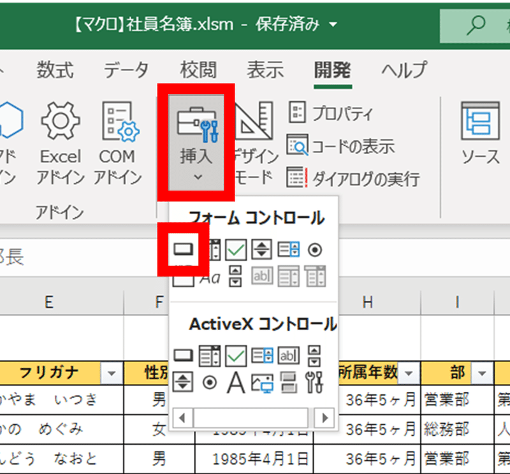Select the 1985年4月1日 date cell
The width and height of the screenshot is (510, 474).
[x=254, y=459]
